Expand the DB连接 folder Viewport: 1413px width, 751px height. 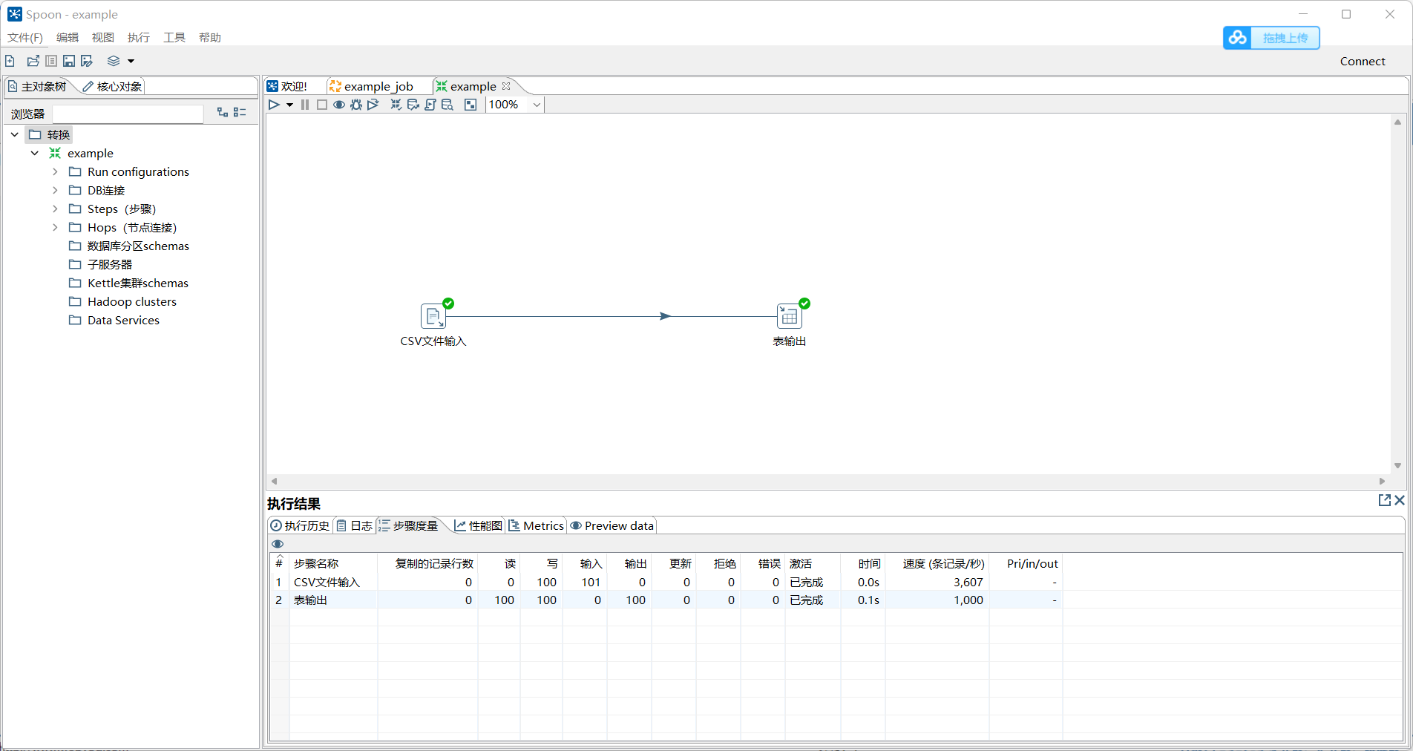click(55, 190)
